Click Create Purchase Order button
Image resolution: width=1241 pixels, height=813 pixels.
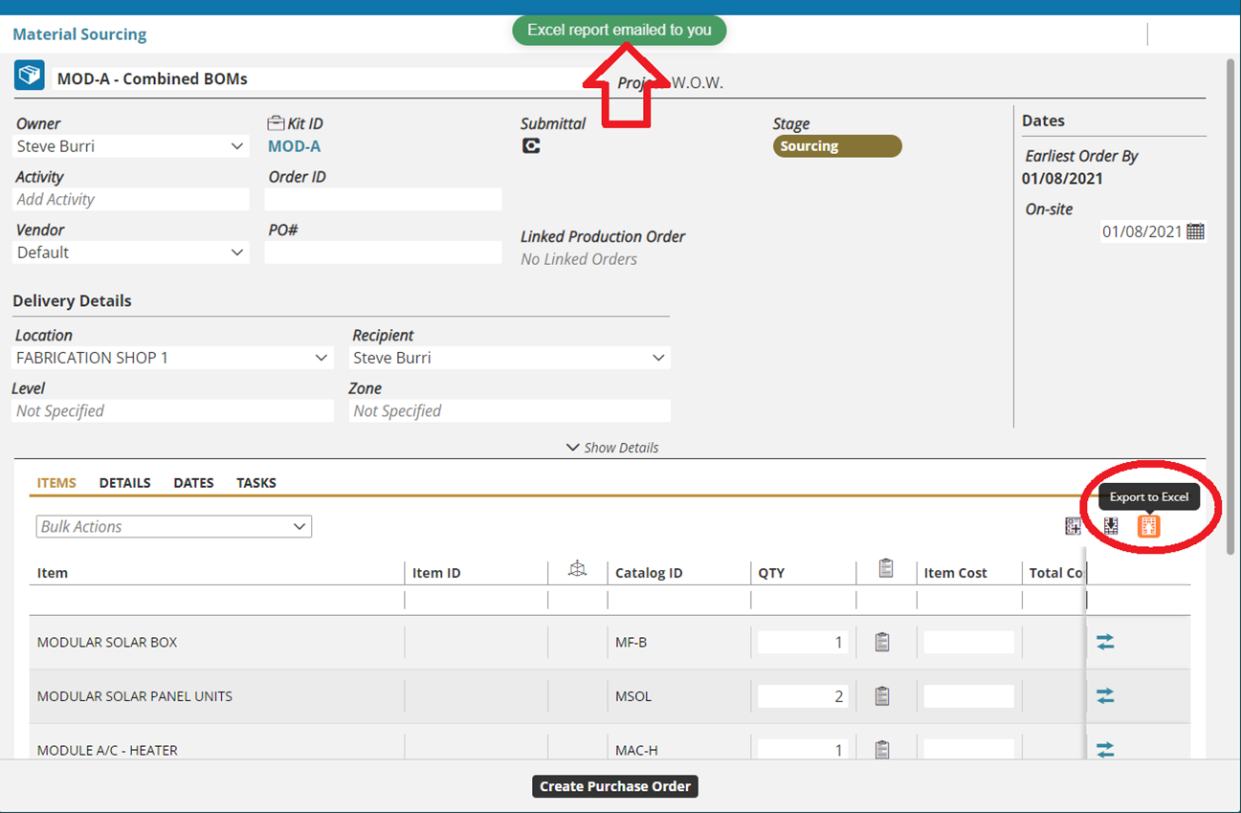coord(615,786)
